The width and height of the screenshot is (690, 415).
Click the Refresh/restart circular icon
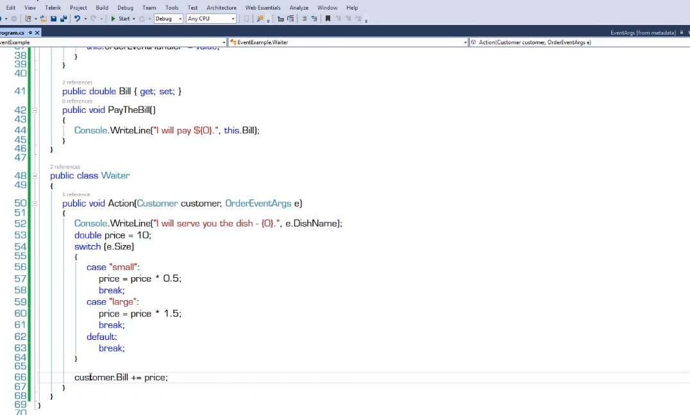[x=142, y=19]
